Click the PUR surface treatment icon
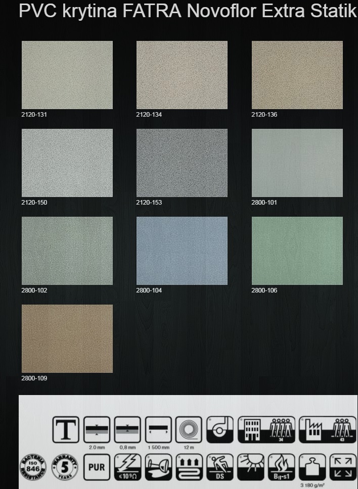The image size is (358, 489). [97, 467]
